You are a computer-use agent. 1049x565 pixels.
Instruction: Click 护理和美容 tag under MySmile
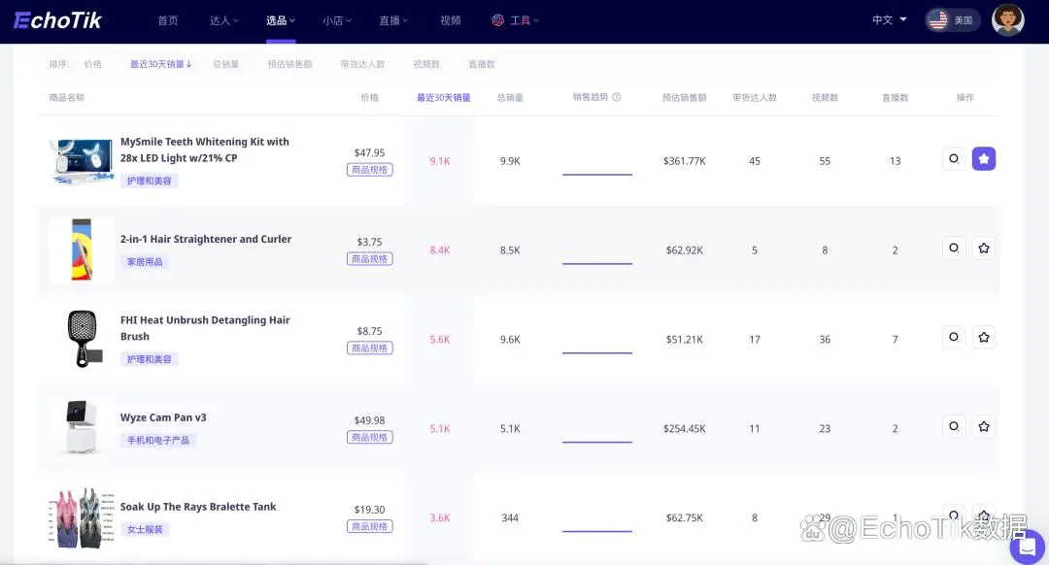pyautogui.click(x=150, y=181)
